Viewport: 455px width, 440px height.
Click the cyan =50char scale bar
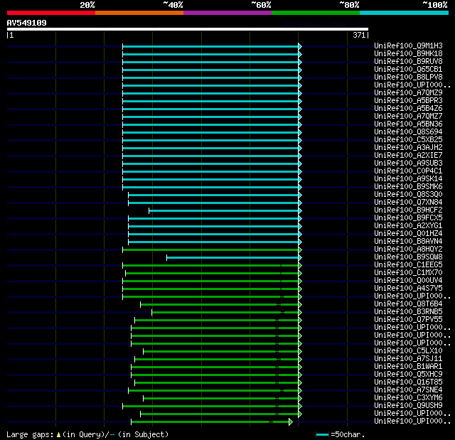[322, 434]
